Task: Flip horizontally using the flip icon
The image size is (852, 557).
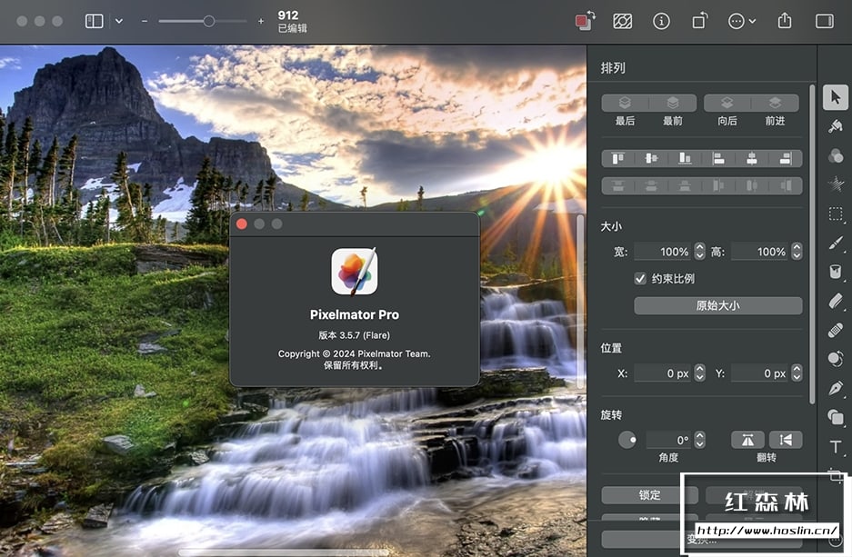Action: coord(747,440)
